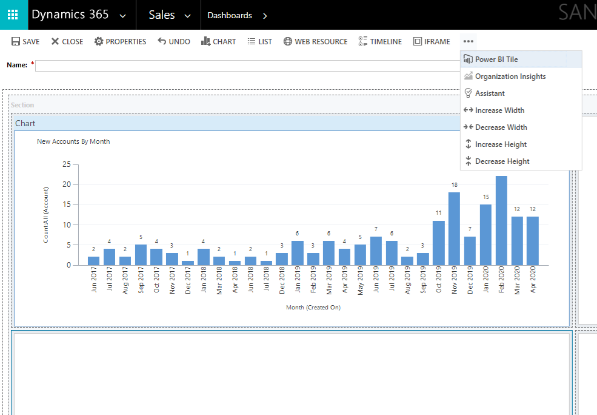The image size is (597, 415).
Task: Focus the dashboard Name input field
Action: point(247,66)
